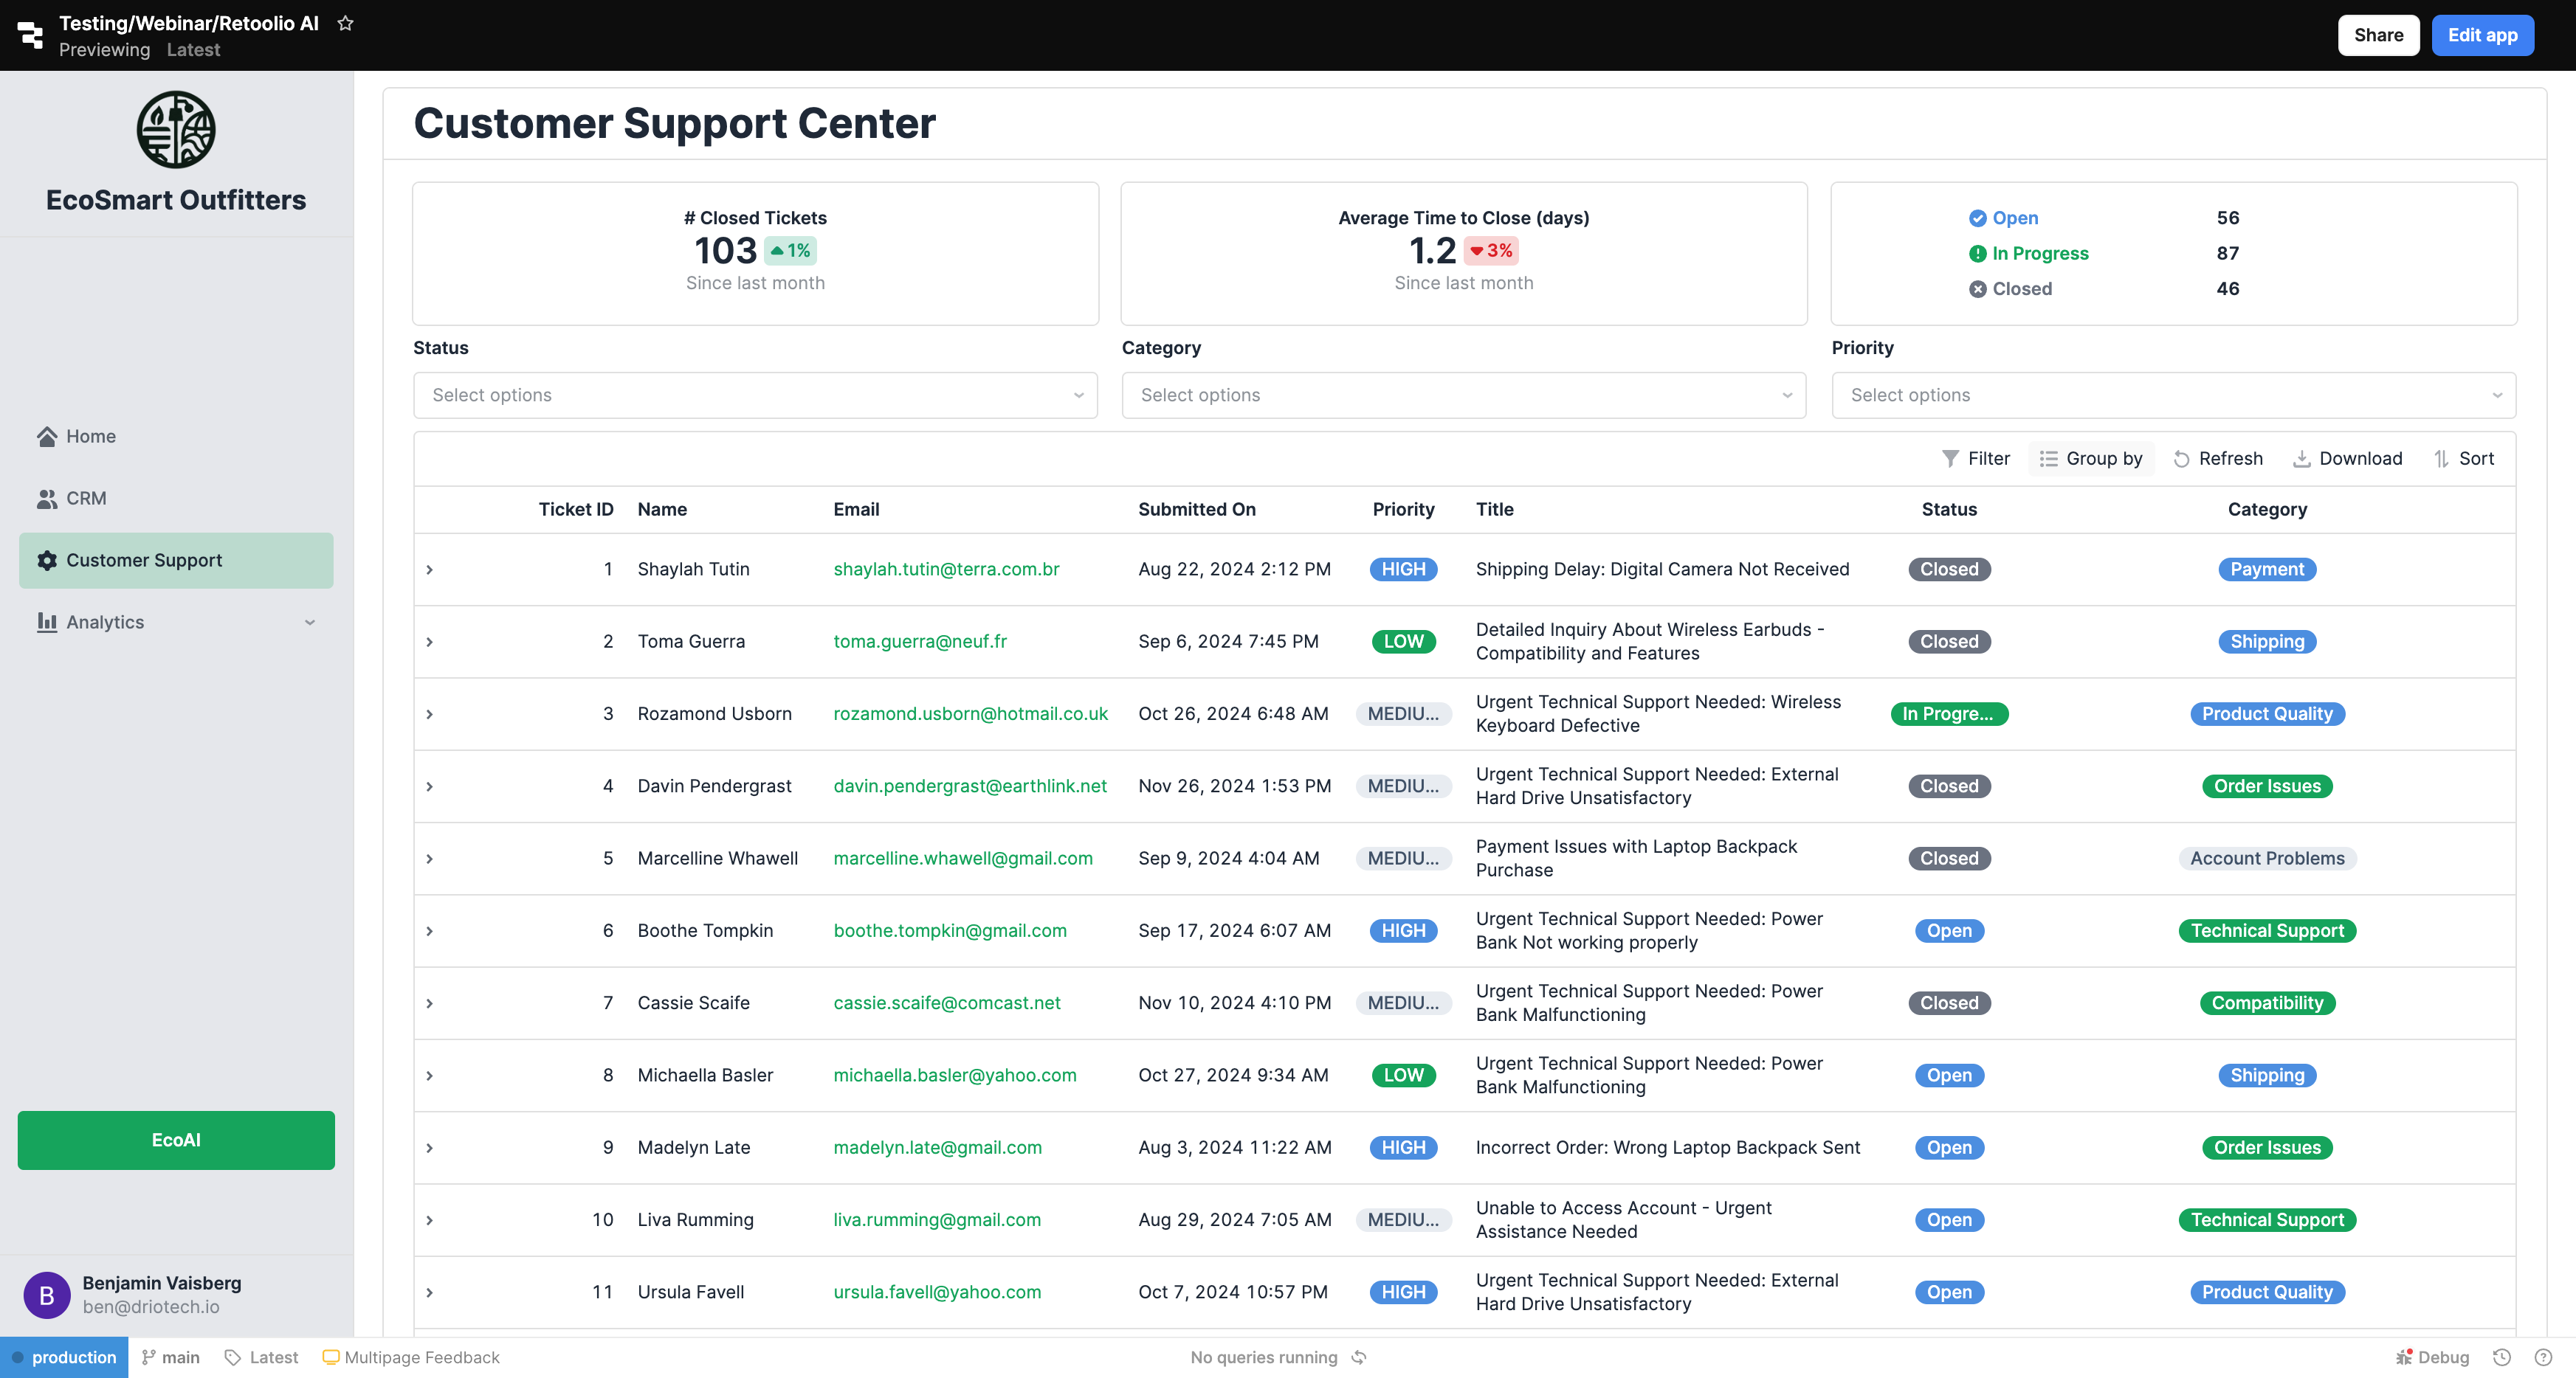Click the Share button
The image size is (2576, 1378).
point(2378,35)
